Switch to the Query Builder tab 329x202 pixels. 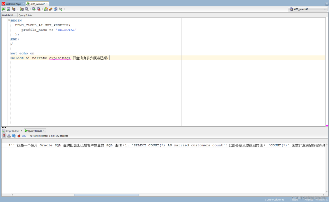(x=25, y=15)
